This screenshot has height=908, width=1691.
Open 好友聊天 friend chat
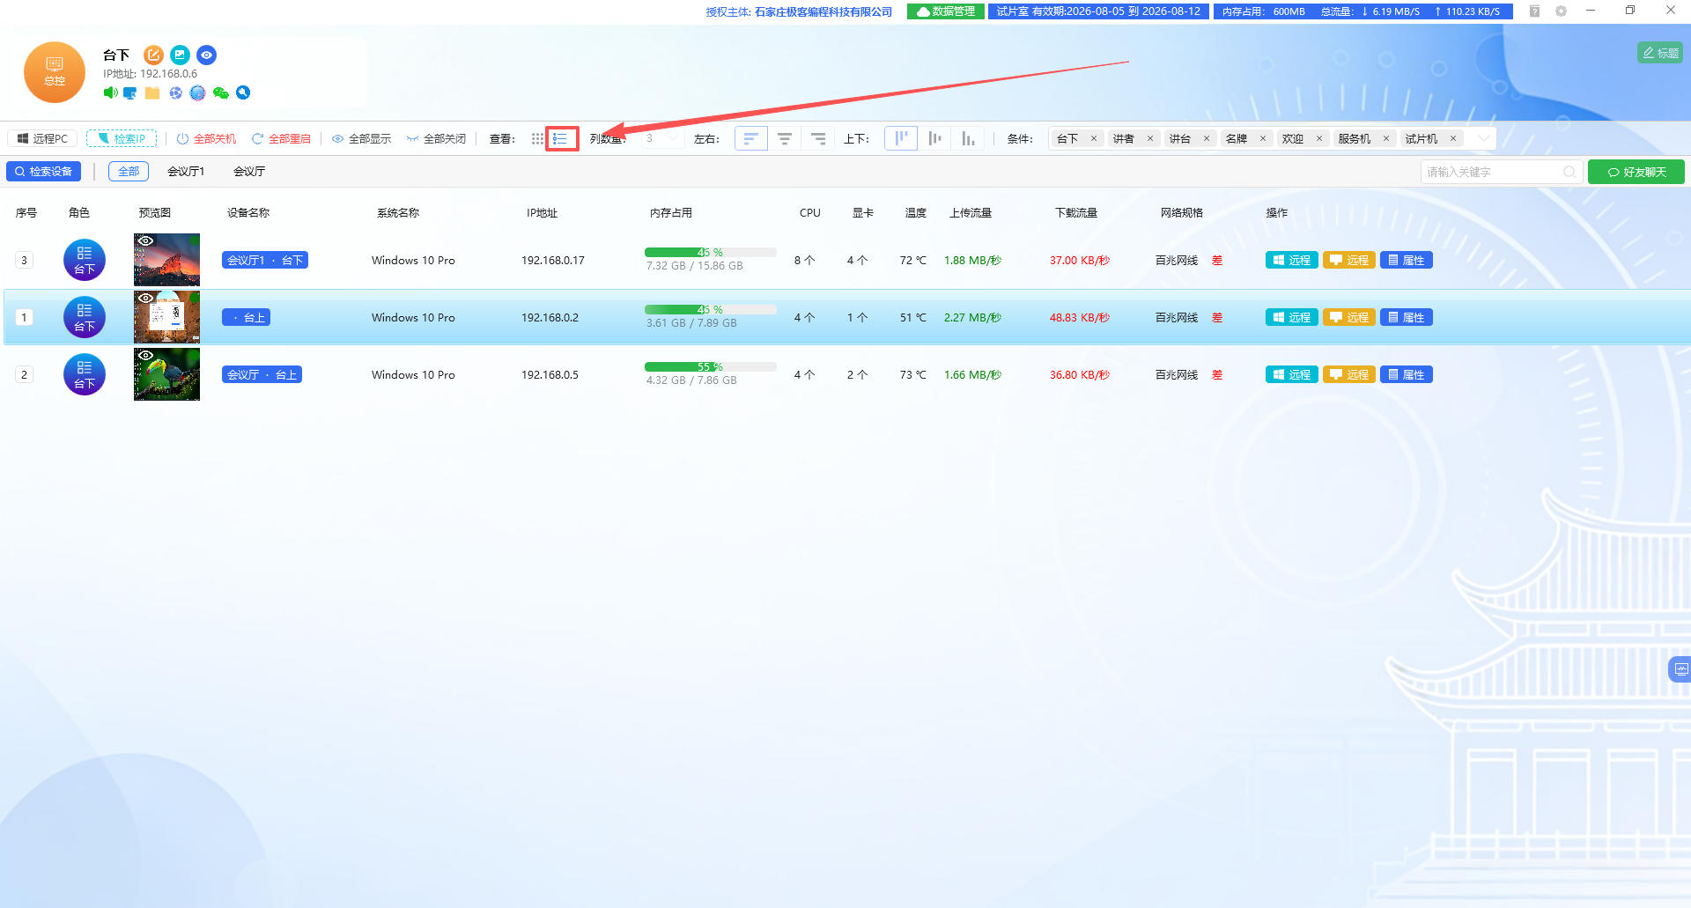click(1636, 172)
